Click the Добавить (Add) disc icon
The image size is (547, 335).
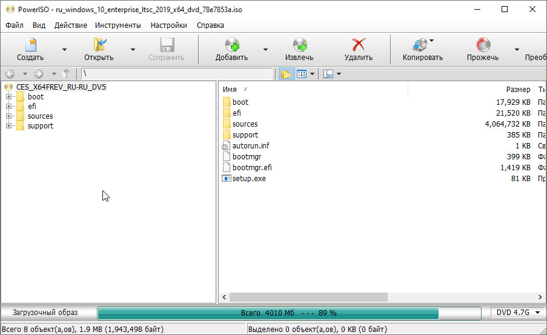click(232, 45)
